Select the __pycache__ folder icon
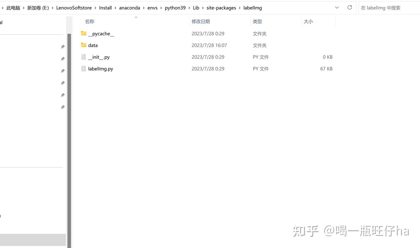420x248 pixels. click(84, 34)
